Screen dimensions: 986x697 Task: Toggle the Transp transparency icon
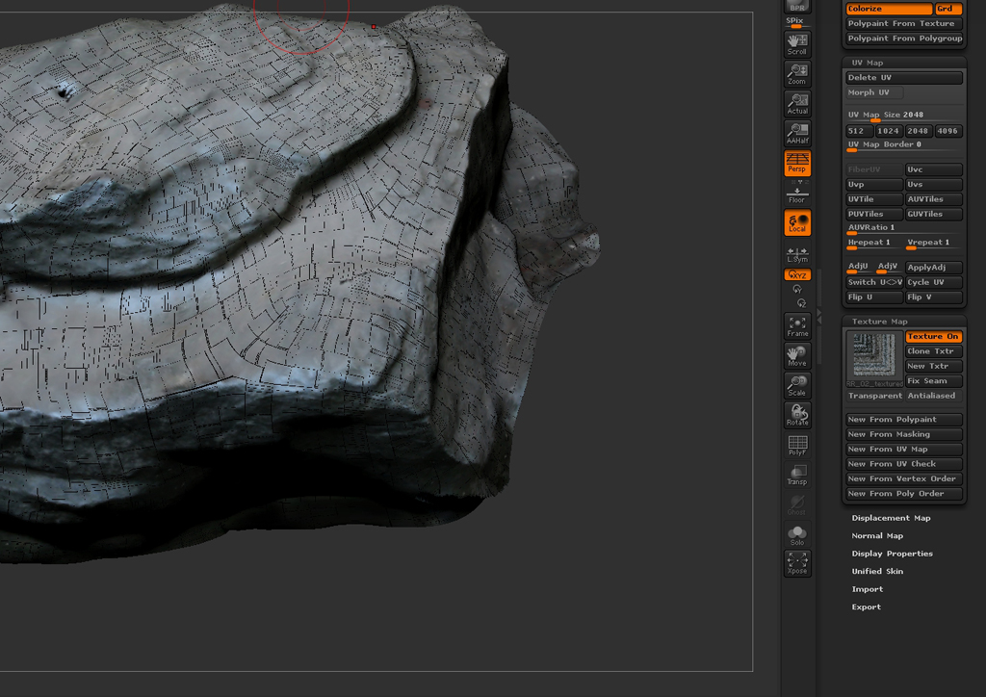tap(797, 475)
